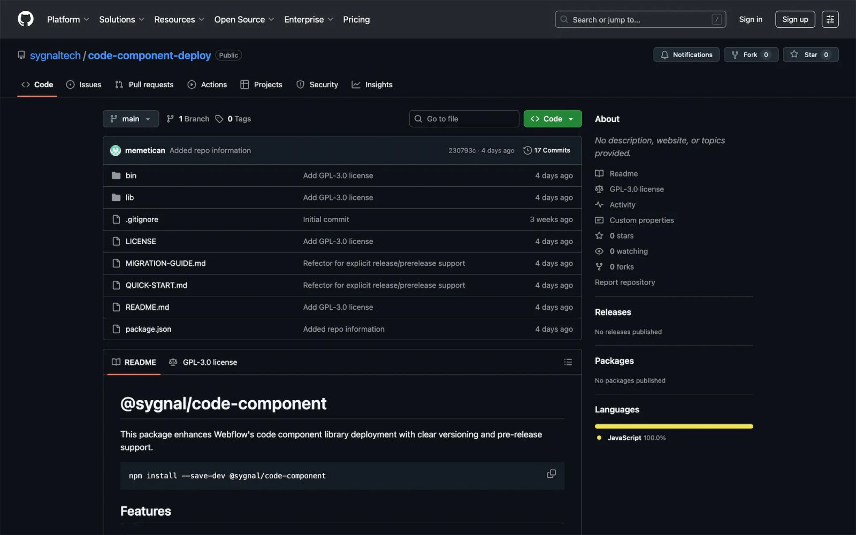Image resolution: width=856 pixels, height=535 pixels.
Task: Open the Projects tab
Action: pyautogui.click(x=261, y=85)
